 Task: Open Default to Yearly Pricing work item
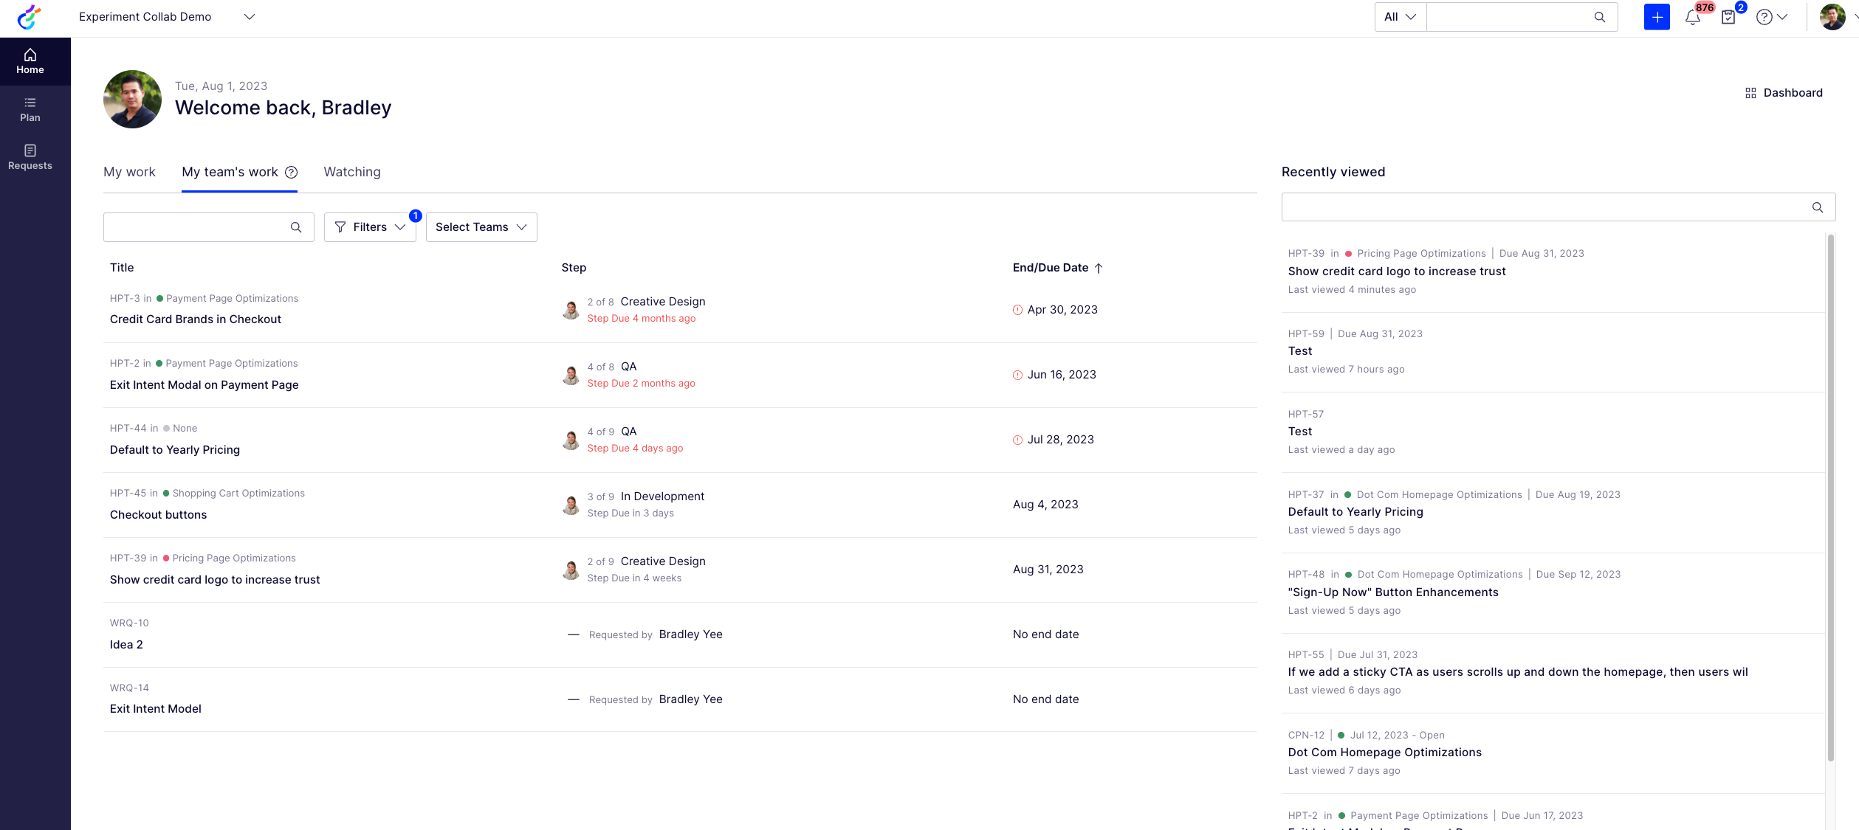(x=175, y=450)
